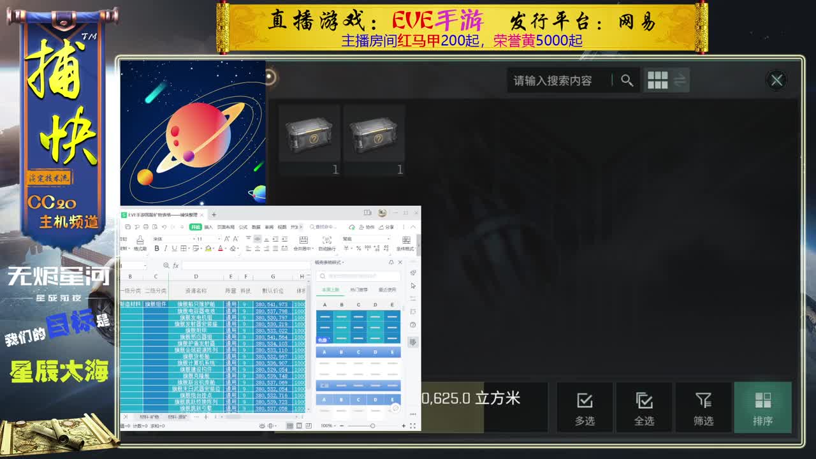Click the 分享 share button

pos(386,227)
